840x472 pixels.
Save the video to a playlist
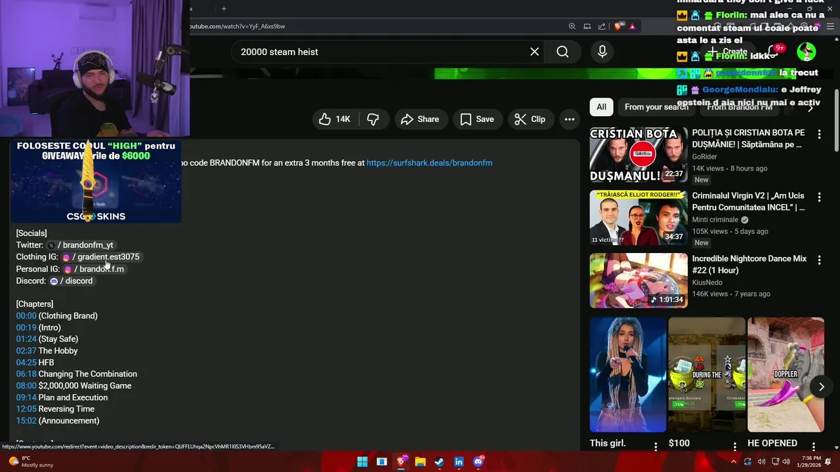coord(477,119)
